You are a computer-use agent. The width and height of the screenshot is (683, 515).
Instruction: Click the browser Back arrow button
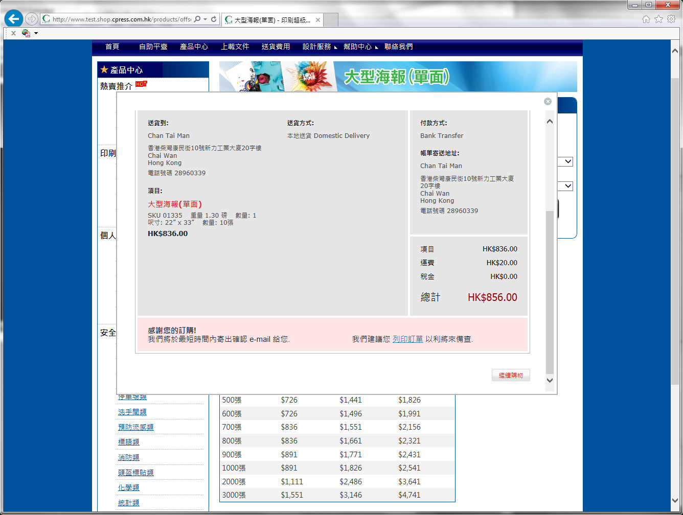pos(14,19)
